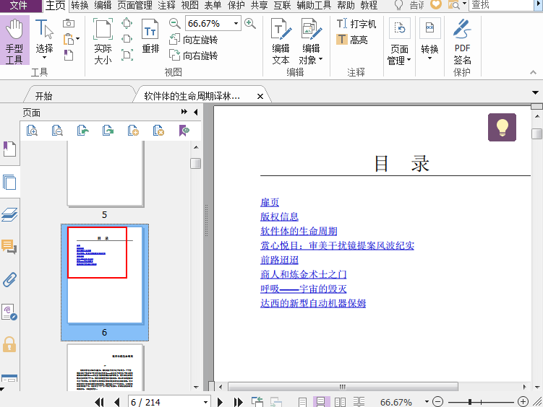
Task: Click the ribbon zoom in magnifier
Action: coord(249,24)
